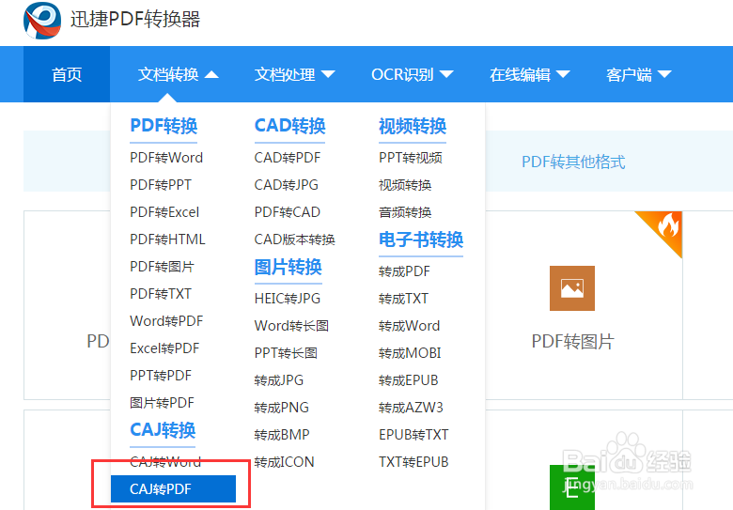
Task: Click the CAD转换 category heading
Action: click(289, 126)
